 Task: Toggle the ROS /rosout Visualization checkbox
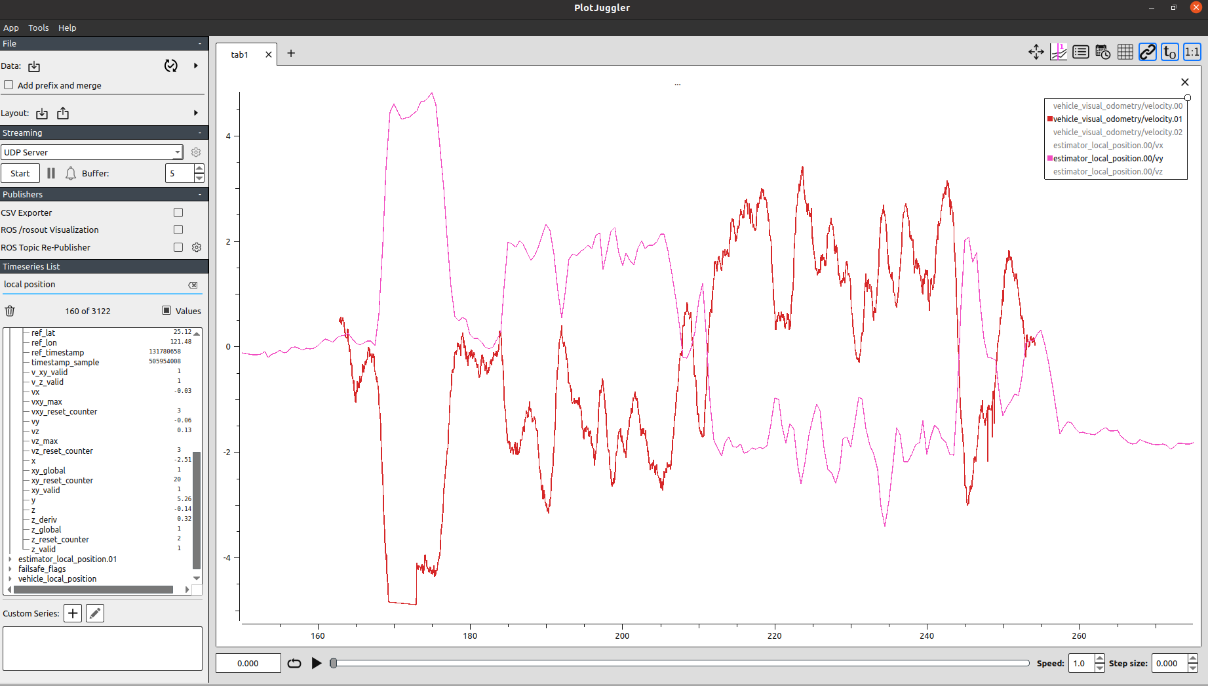click(178, 230)
